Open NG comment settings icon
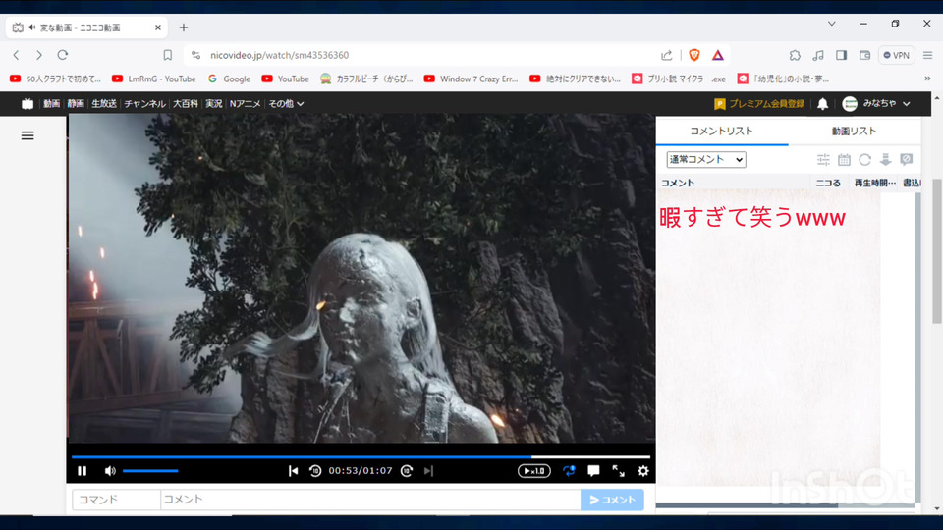This screenshot has height=530, width=943. pos(907,159)
